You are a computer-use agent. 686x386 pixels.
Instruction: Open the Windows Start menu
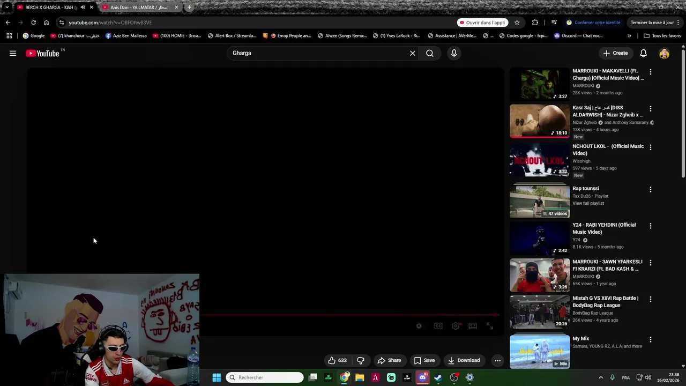click(x=217, y=377)
